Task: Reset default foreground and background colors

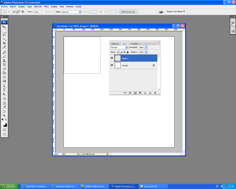Action: tap(3, 120)
